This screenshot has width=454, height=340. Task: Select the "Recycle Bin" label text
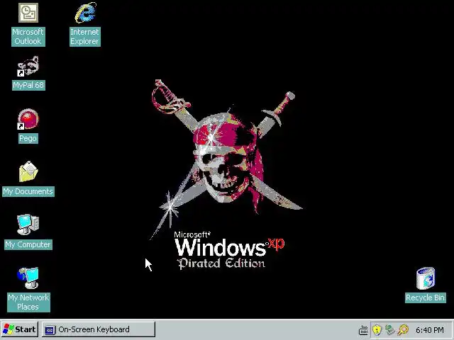coord(426,297)
